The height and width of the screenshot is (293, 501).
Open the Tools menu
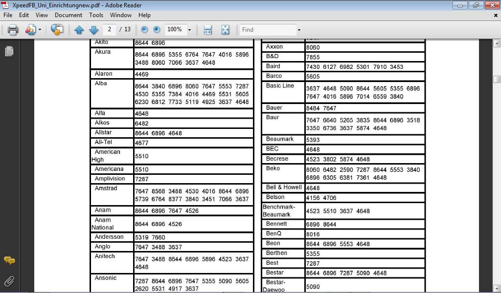click(96, 15)
